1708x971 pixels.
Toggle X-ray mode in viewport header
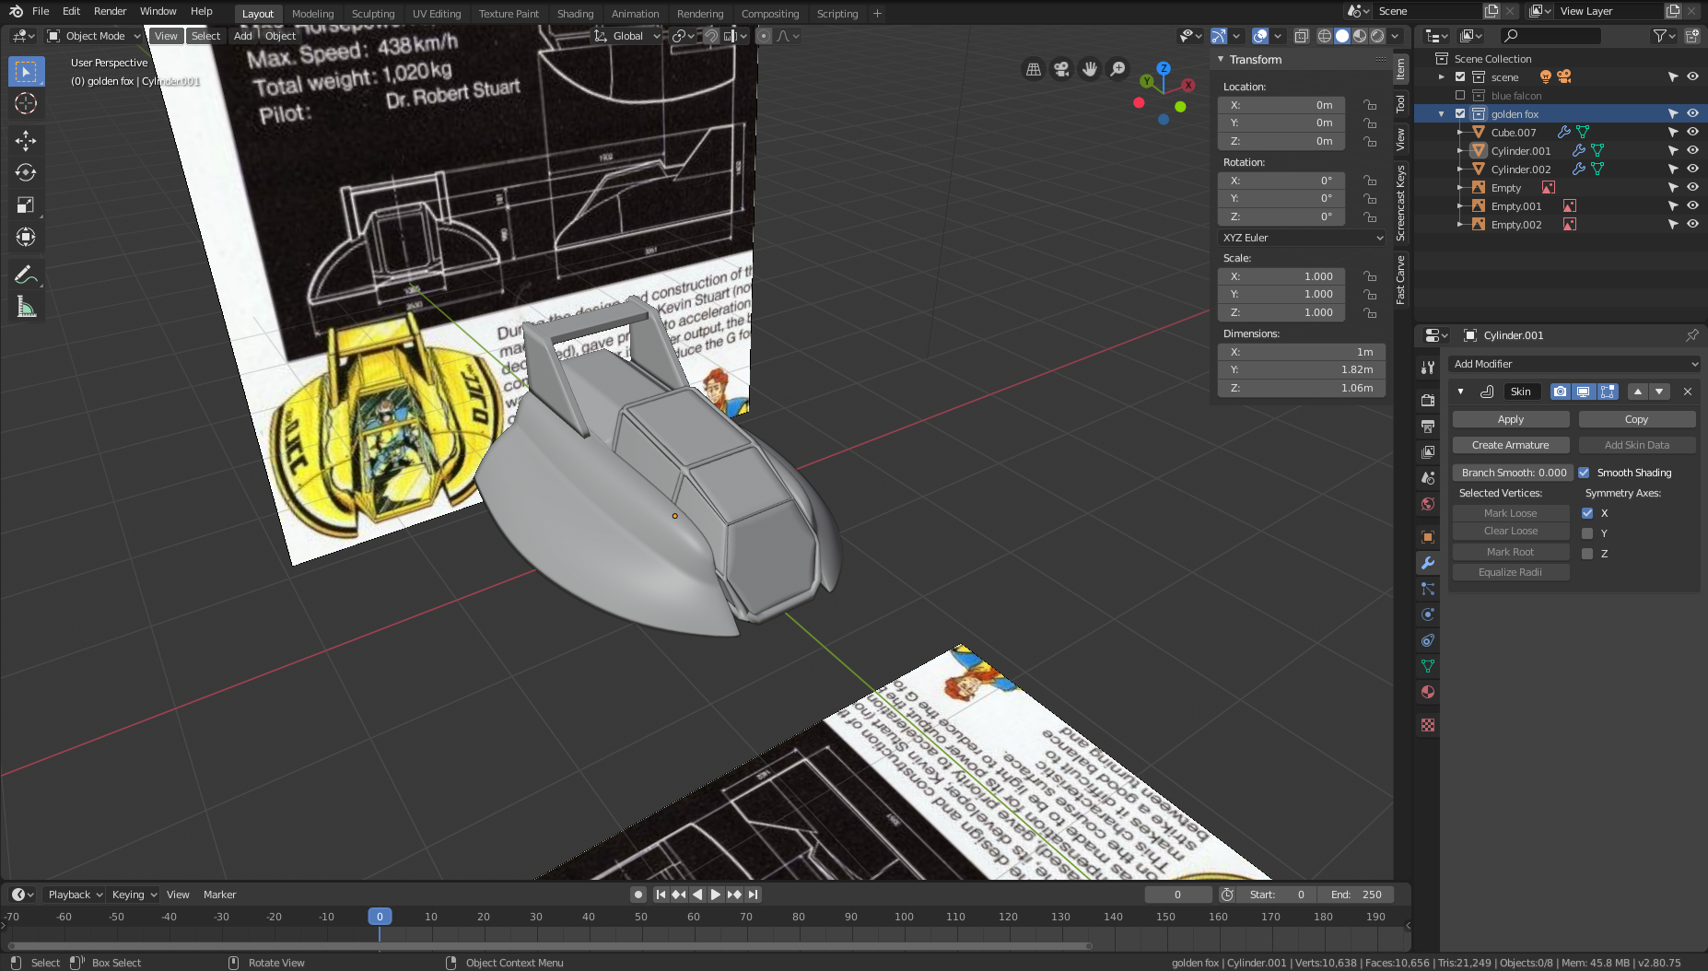click(1301, 36)
